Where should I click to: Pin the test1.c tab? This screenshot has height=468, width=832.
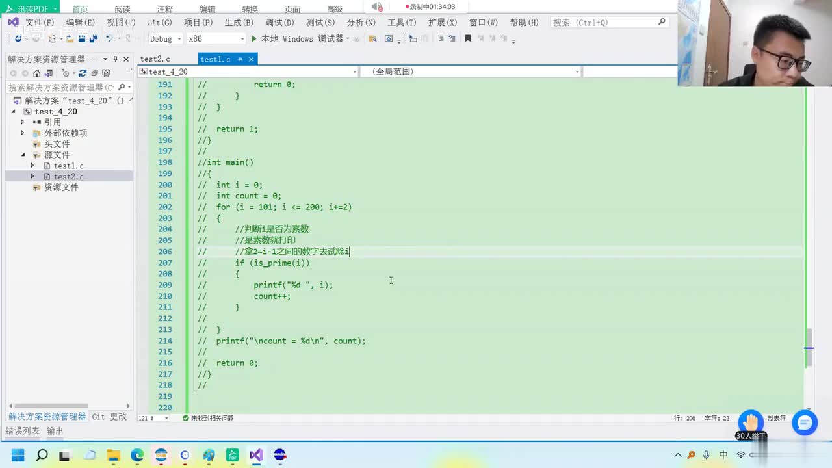[x=240, y=59]
